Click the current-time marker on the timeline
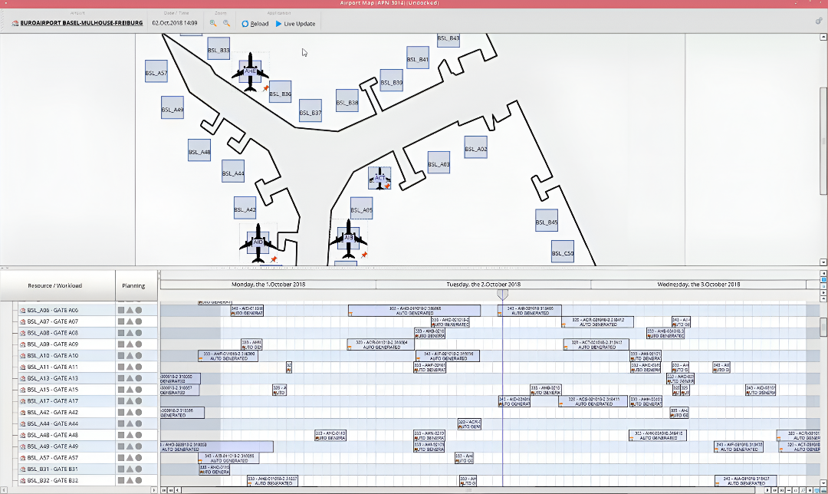The width and height of the screenshot is (828, 494). [502, 295]
